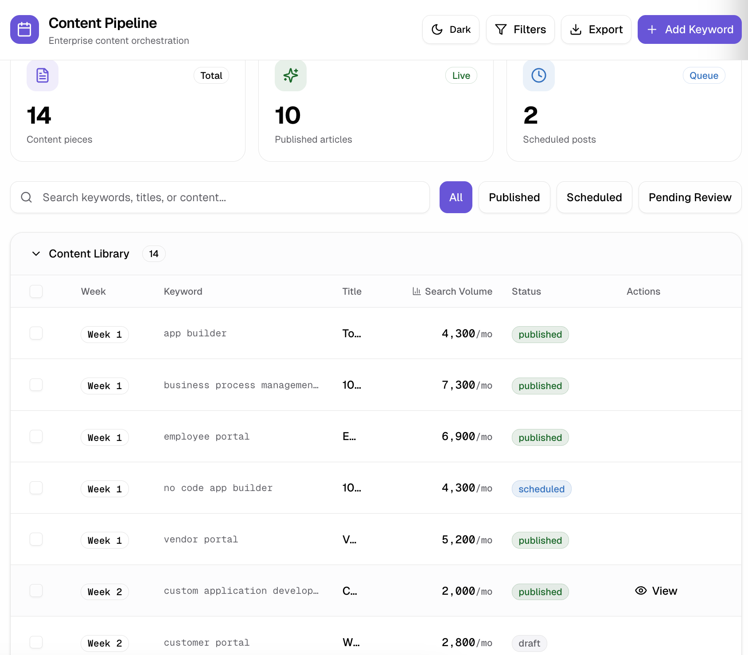Select the checkbox on the vendor portal row
Screen dimensions: 748x655
[36, 539]
